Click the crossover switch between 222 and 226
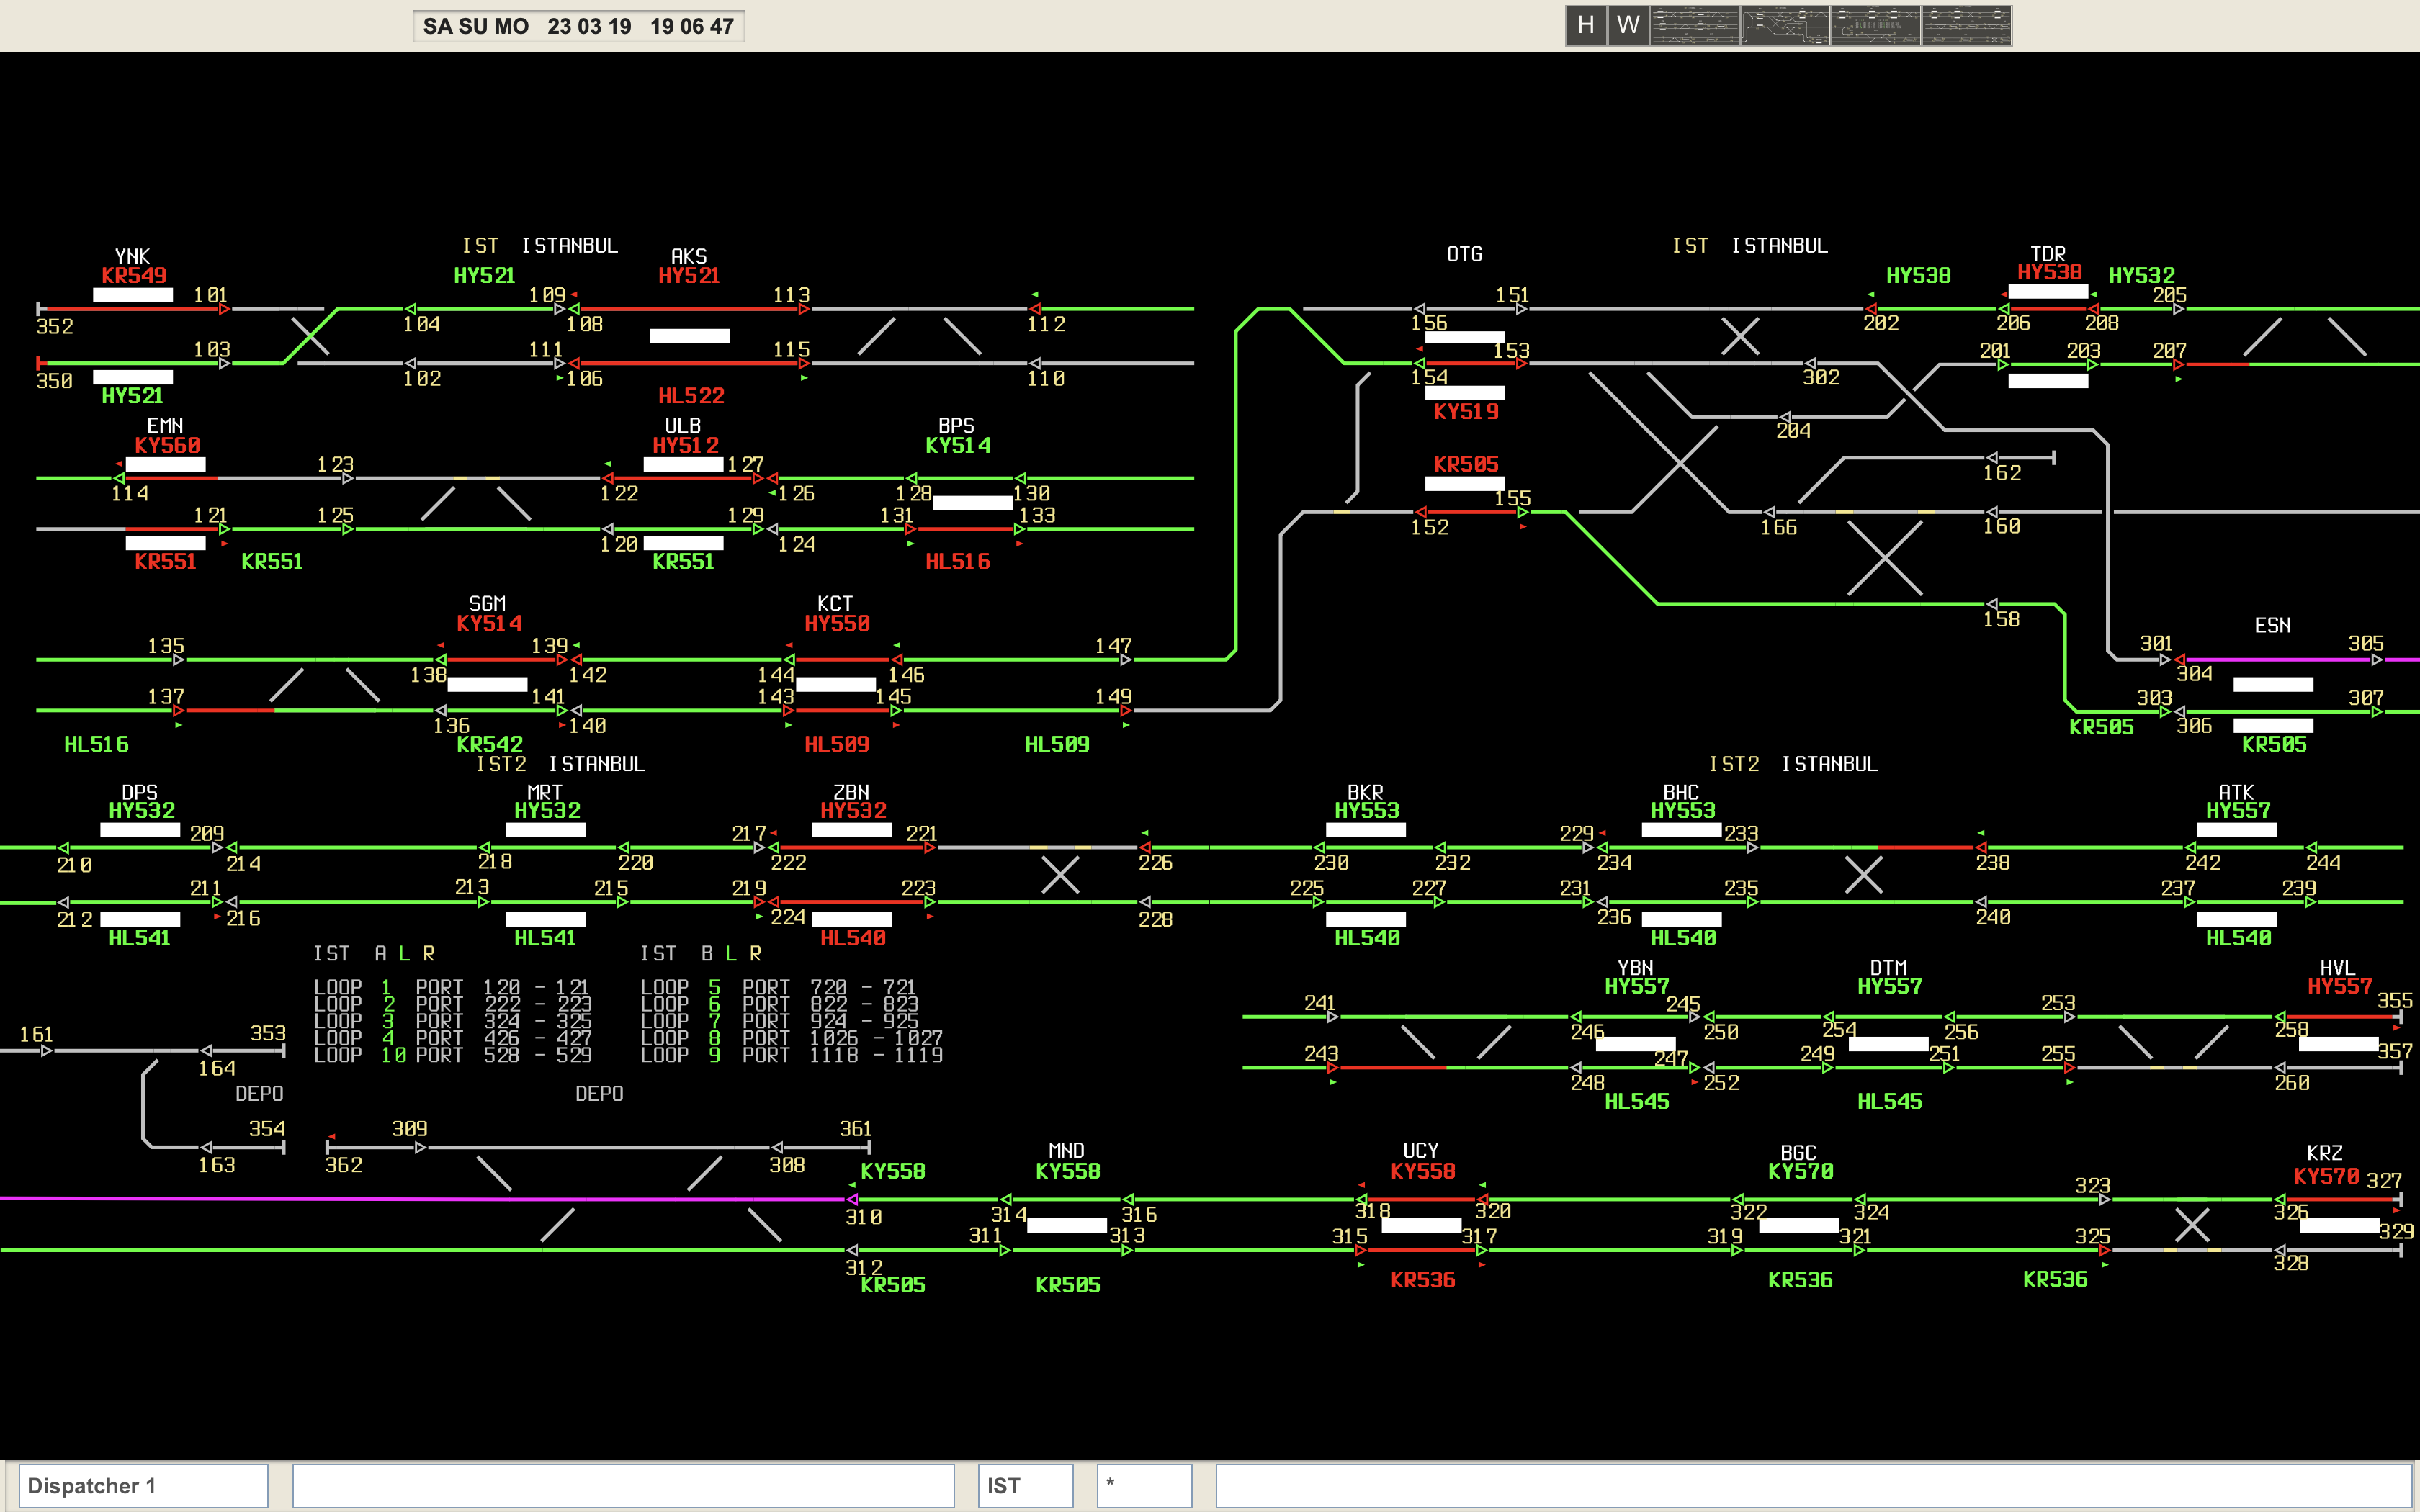Screen dimensions: 2420x1512 1060,875
